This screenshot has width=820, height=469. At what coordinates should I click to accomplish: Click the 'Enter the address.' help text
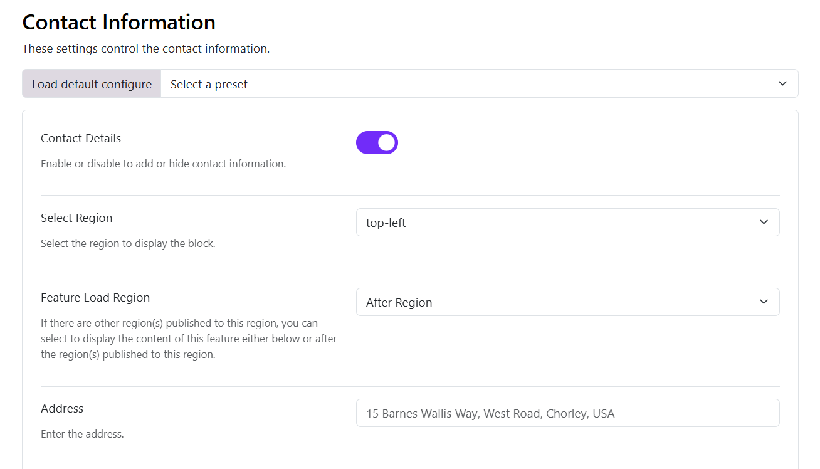82,434
